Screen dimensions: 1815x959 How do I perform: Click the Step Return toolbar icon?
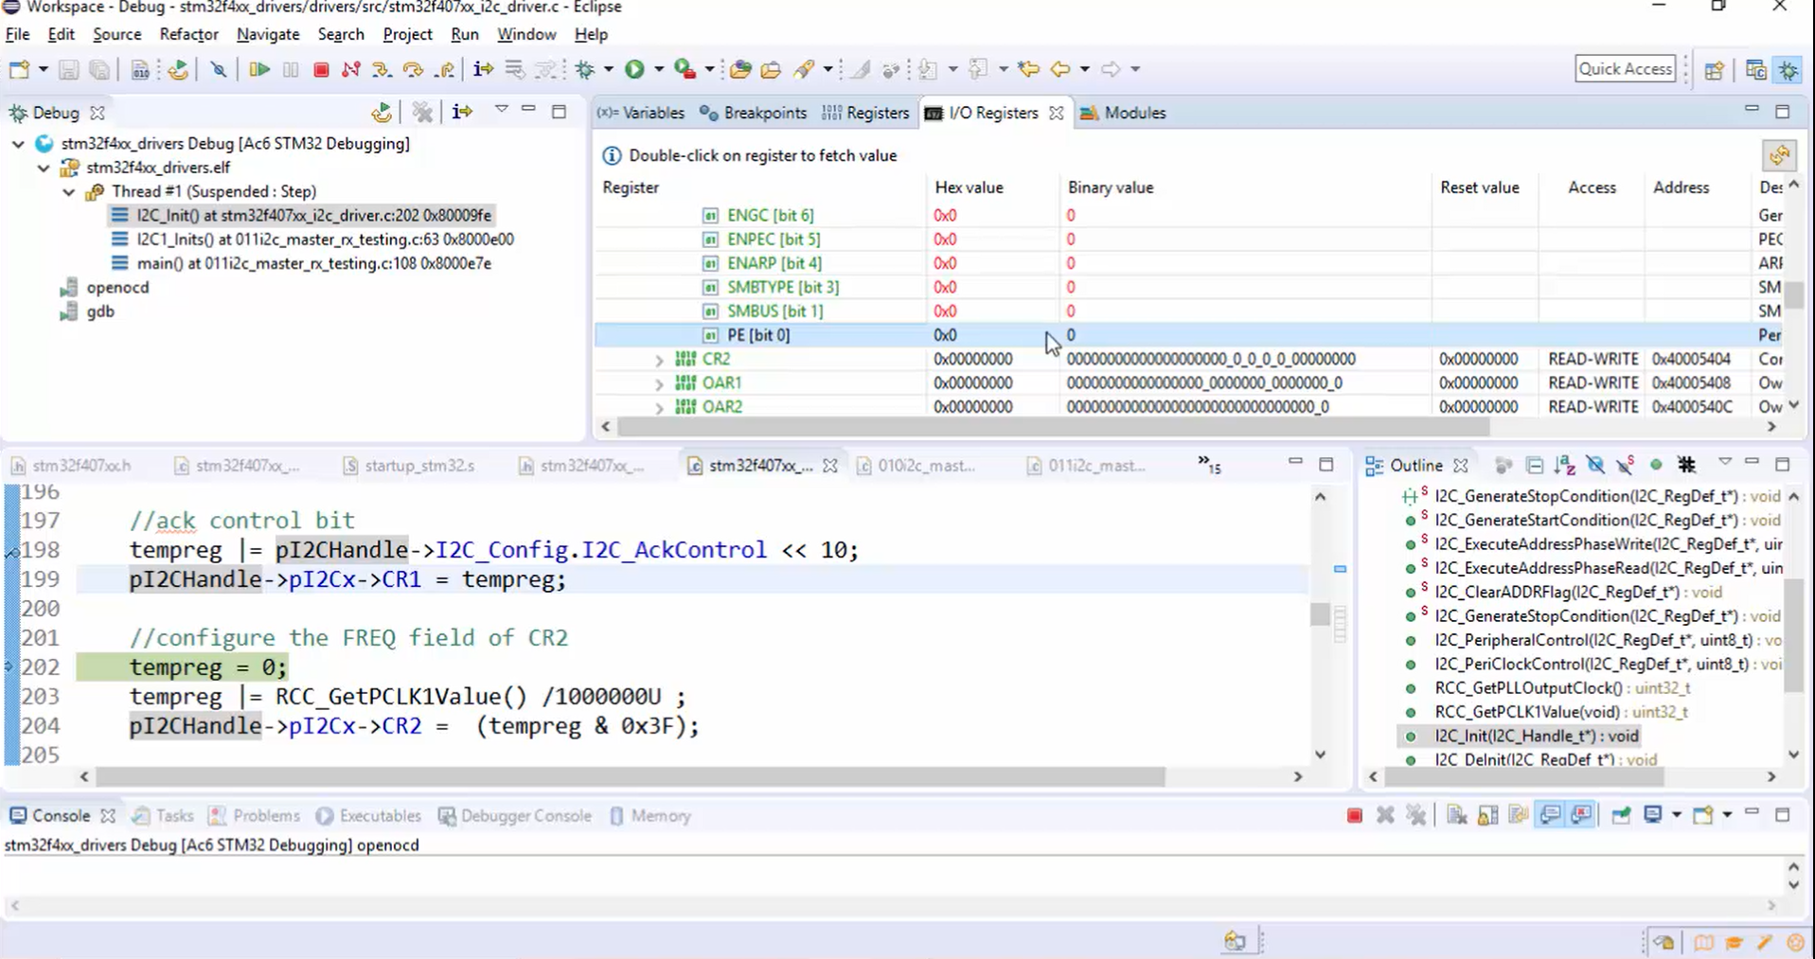point(443,69)
